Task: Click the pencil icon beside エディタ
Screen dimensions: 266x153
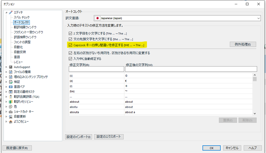Action: point(11,12)
